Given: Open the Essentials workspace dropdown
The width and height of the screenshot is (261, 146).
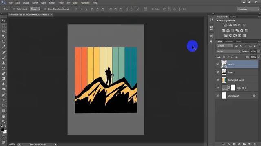Looking at the screenshot, I should [x=248, y=9].
